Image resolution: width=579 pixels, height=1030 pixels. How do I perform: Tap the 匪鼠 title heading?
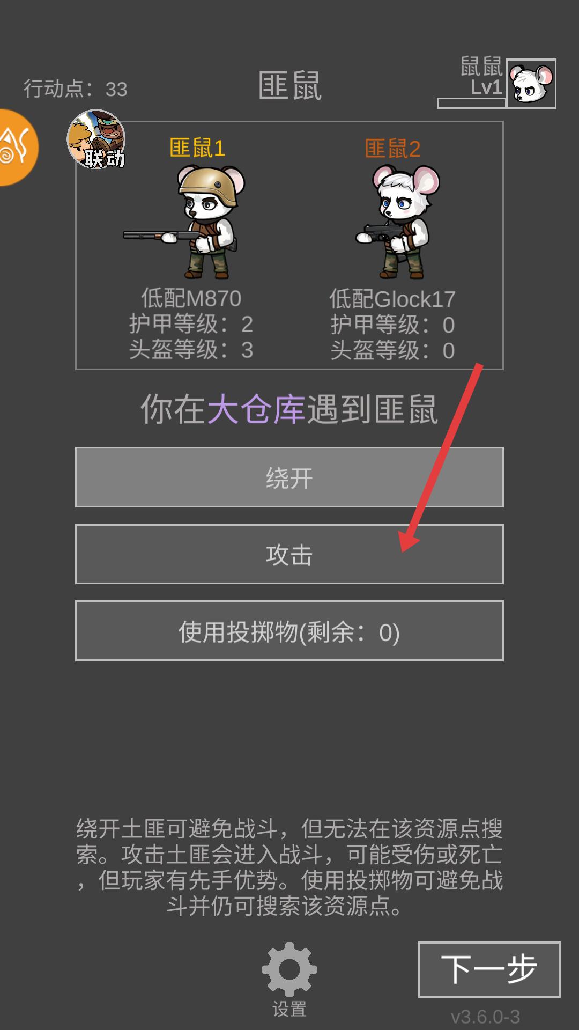tap(290, 86)
